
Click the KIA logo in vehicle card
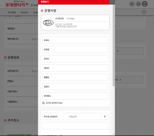tap(48, 23)
